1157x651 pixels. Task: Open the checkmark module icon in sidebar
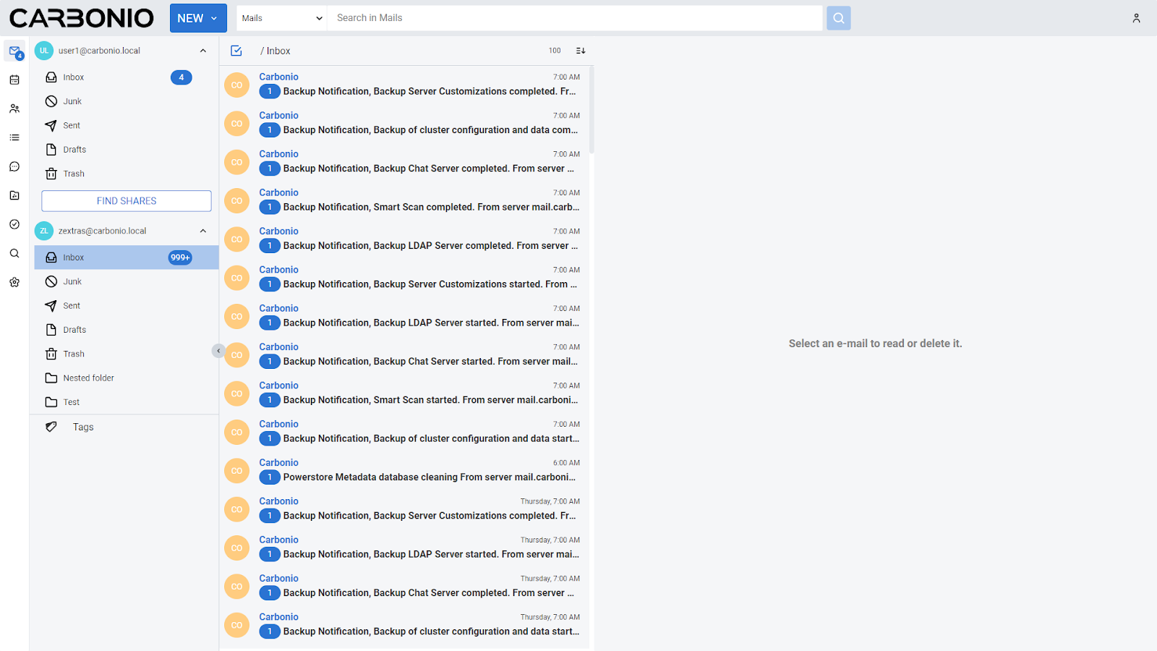14,224
